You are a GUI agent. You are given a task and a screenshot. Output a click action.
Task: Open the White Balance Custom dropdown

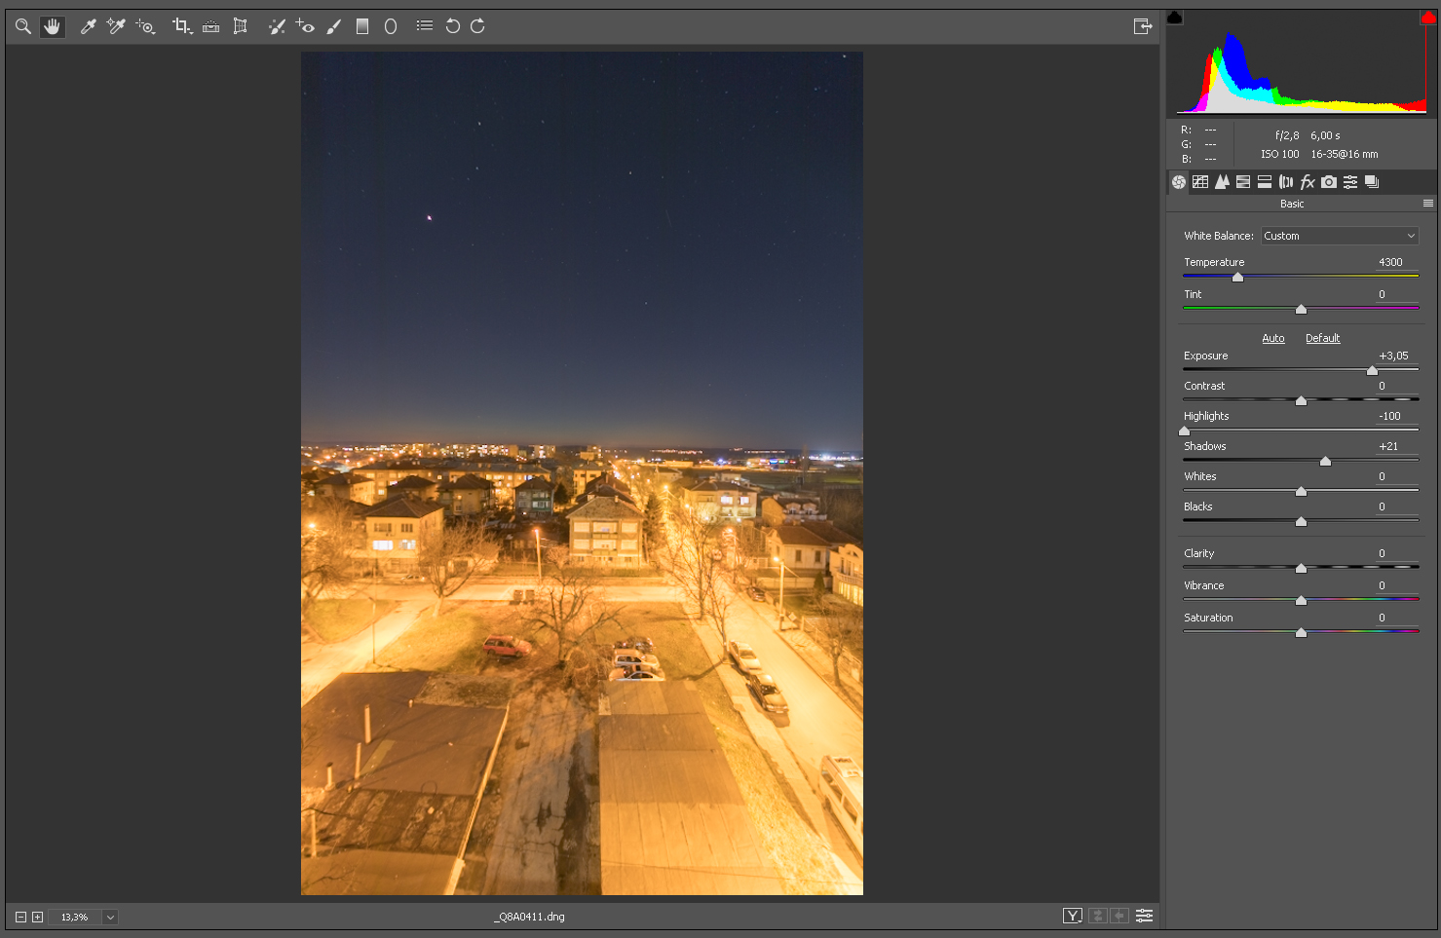(1340, 236)
